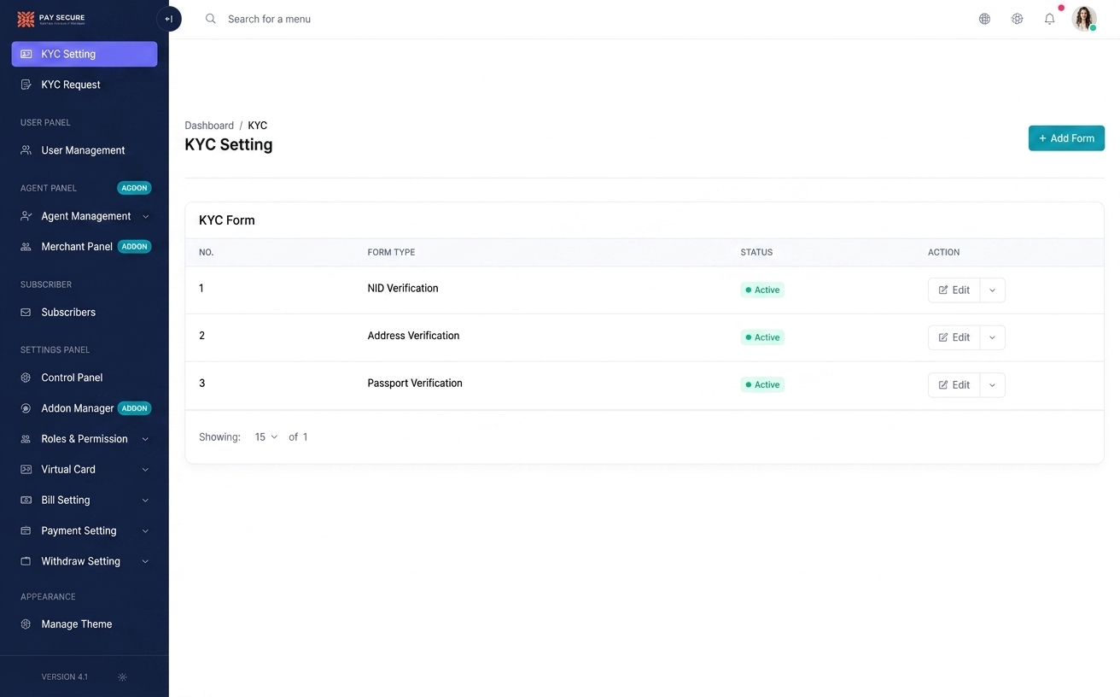Open action dropdown for NID Verification
Image resolution: width=1120 pixels, height=697 pixels.
click(992, 290)
